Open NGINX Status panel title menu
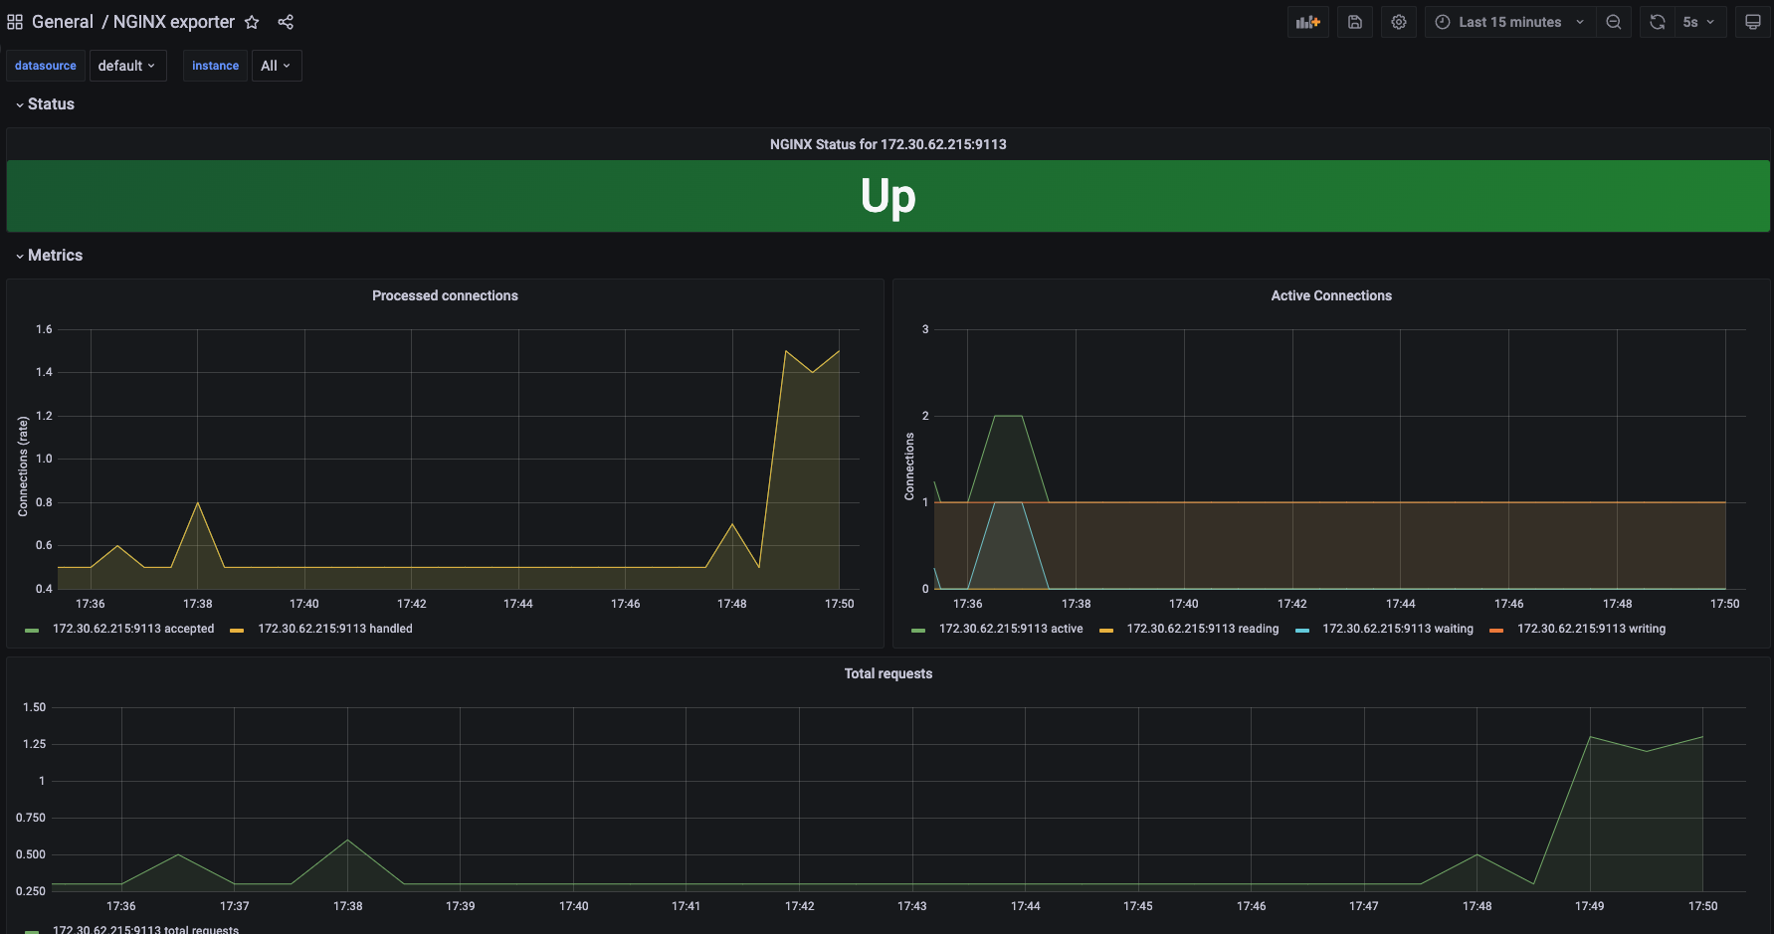 [x=887, y=144]
